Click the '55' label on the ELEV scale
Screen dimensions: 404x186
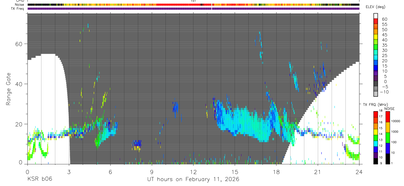coord(384,24)
